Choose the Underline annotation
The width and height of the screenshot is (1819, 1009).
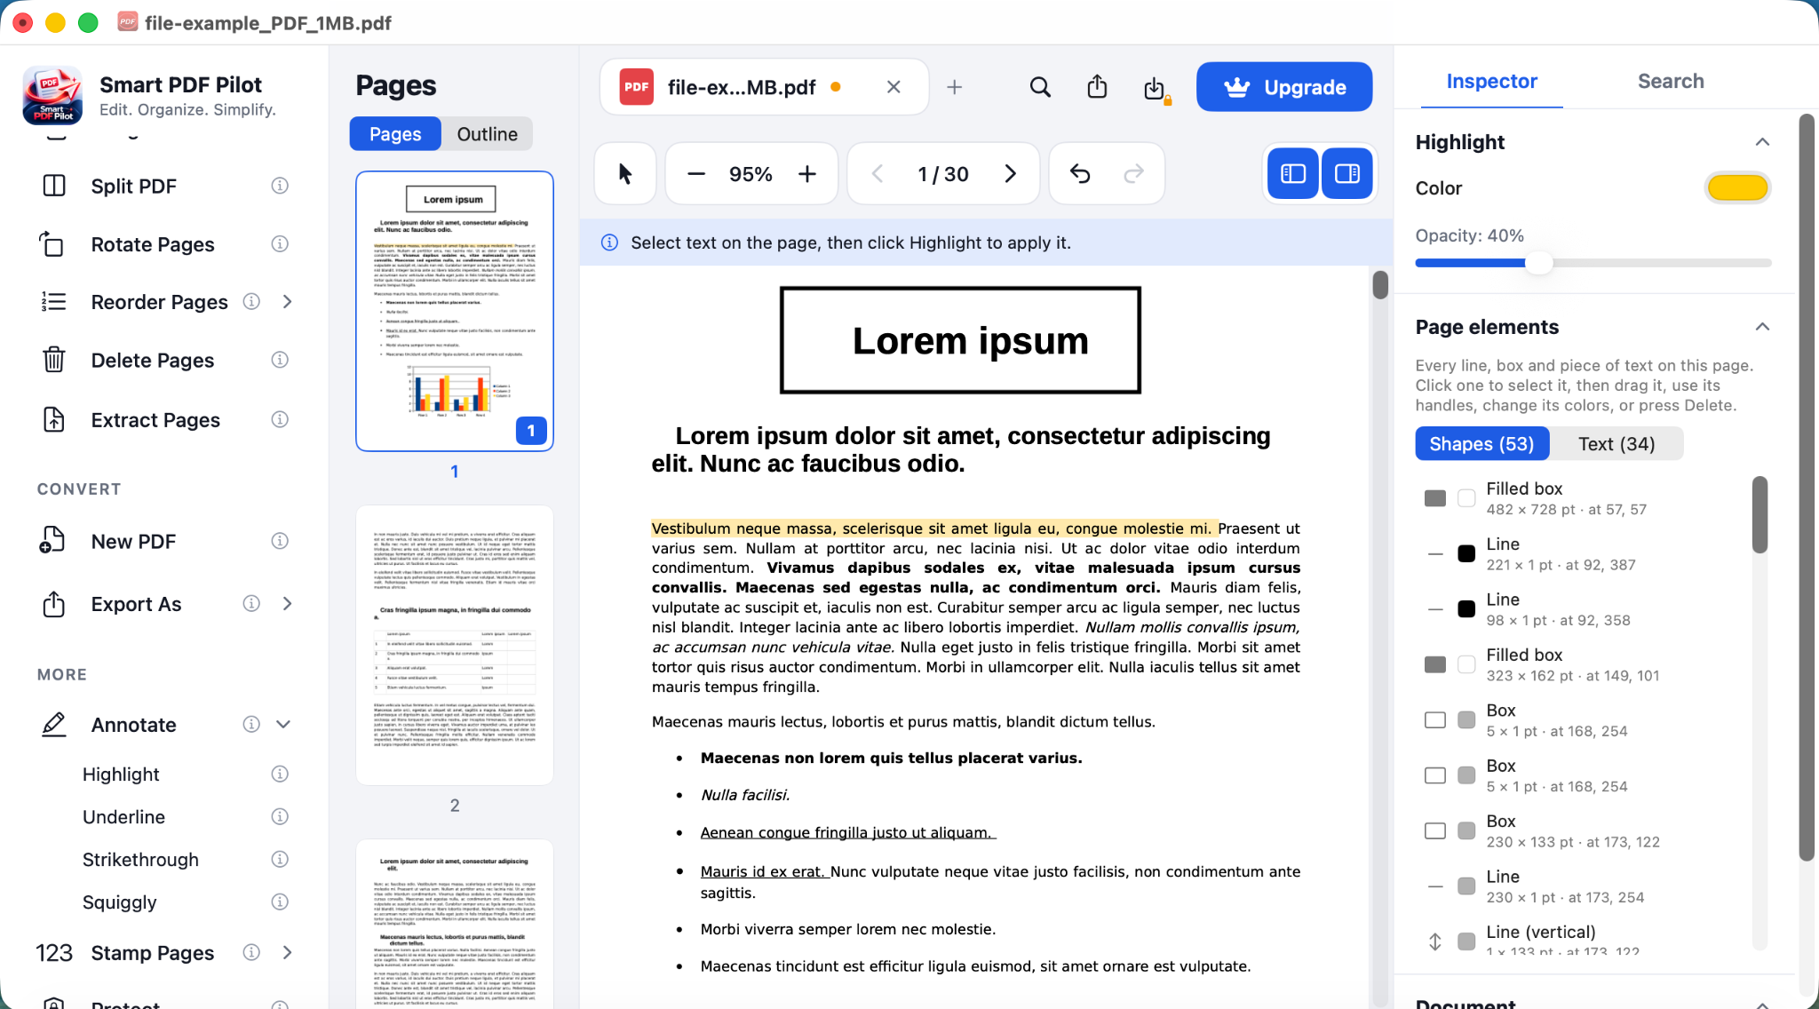point(123,817)
